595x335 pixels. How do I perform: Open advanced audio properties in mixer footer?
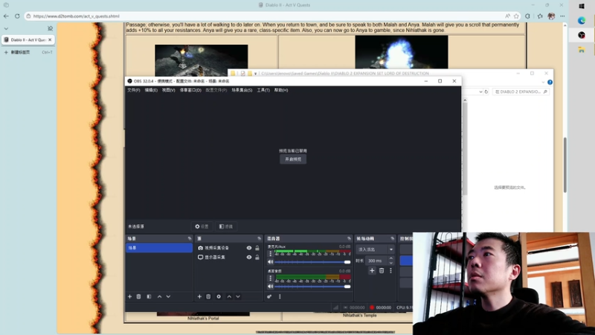269,296
